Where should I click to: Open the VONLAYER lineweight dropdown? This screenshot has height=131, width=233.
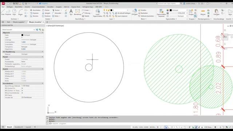178,13
